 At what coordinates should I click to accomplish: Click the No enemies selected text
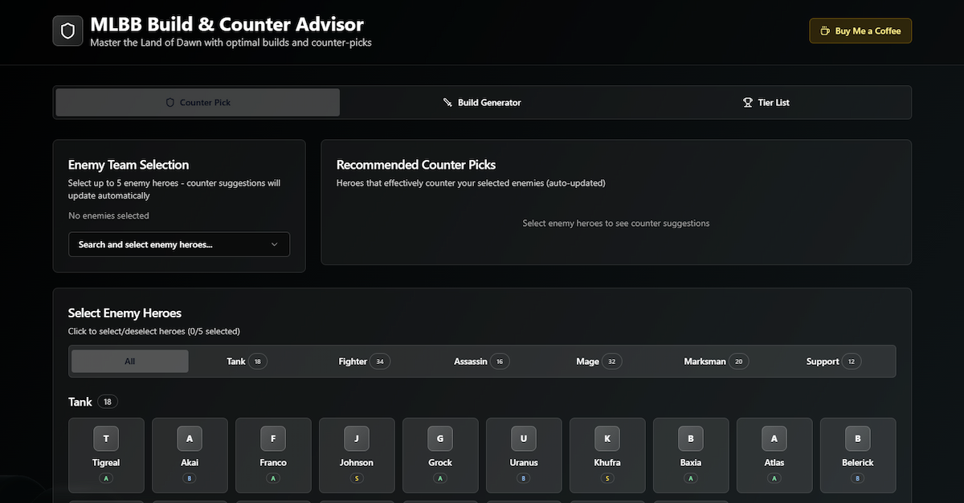(108, 215)
